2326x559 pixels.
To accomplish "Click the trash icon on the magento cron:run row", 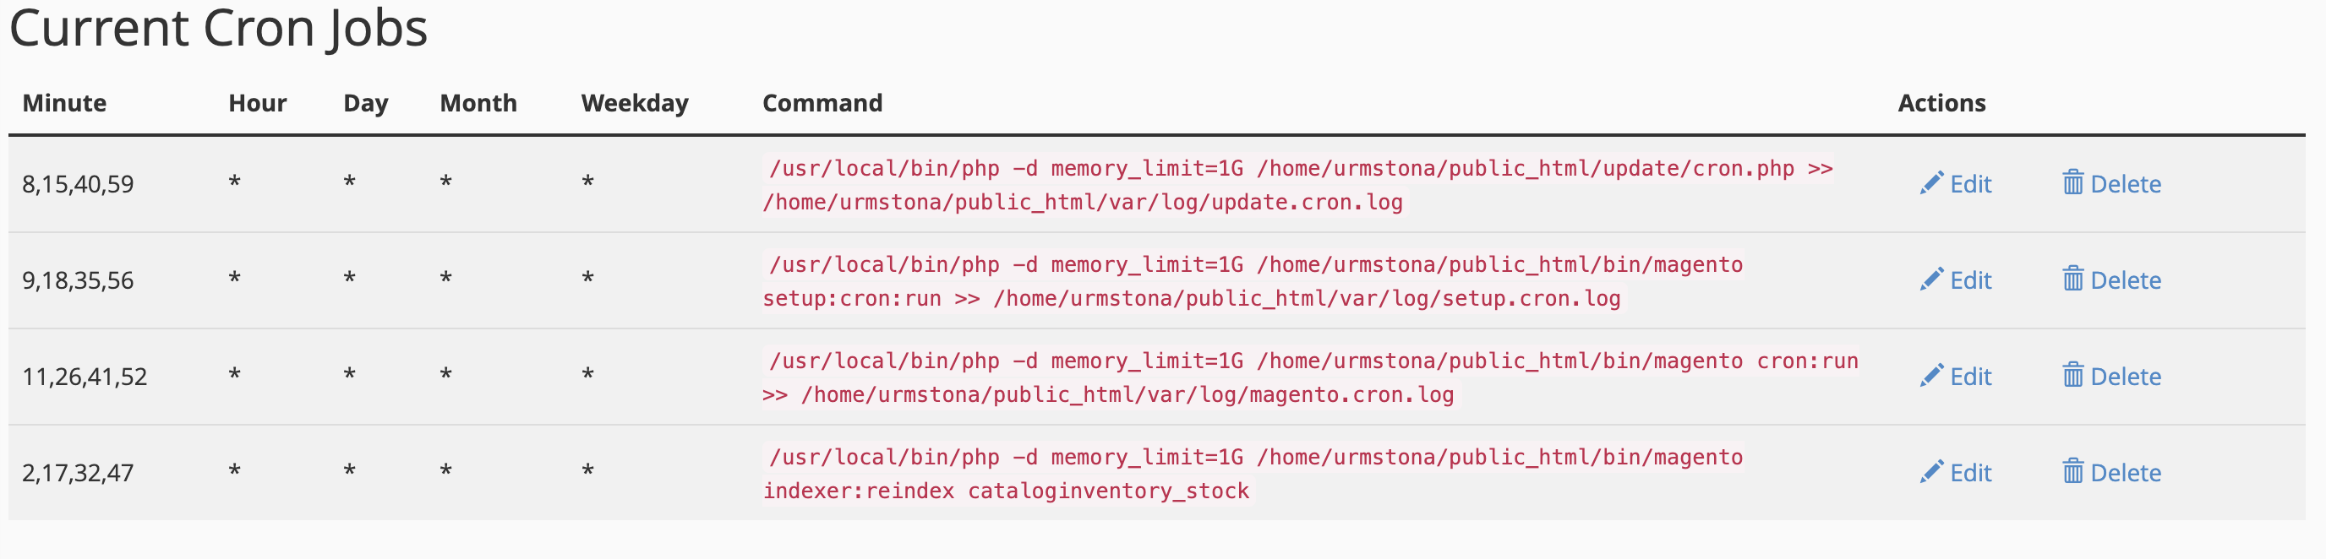I will pyautogui.click(x=2074, y=377).
